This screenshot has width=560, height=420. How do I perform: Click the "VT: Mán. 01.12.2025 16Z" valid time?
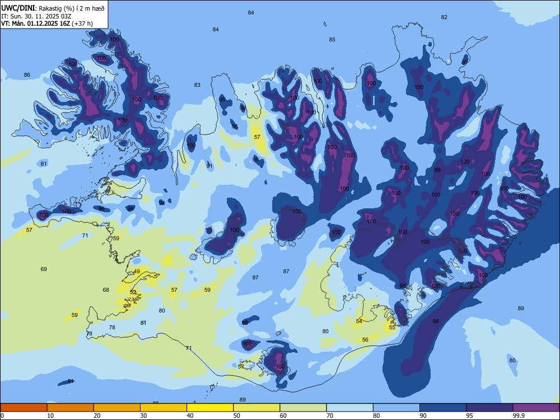36,24
